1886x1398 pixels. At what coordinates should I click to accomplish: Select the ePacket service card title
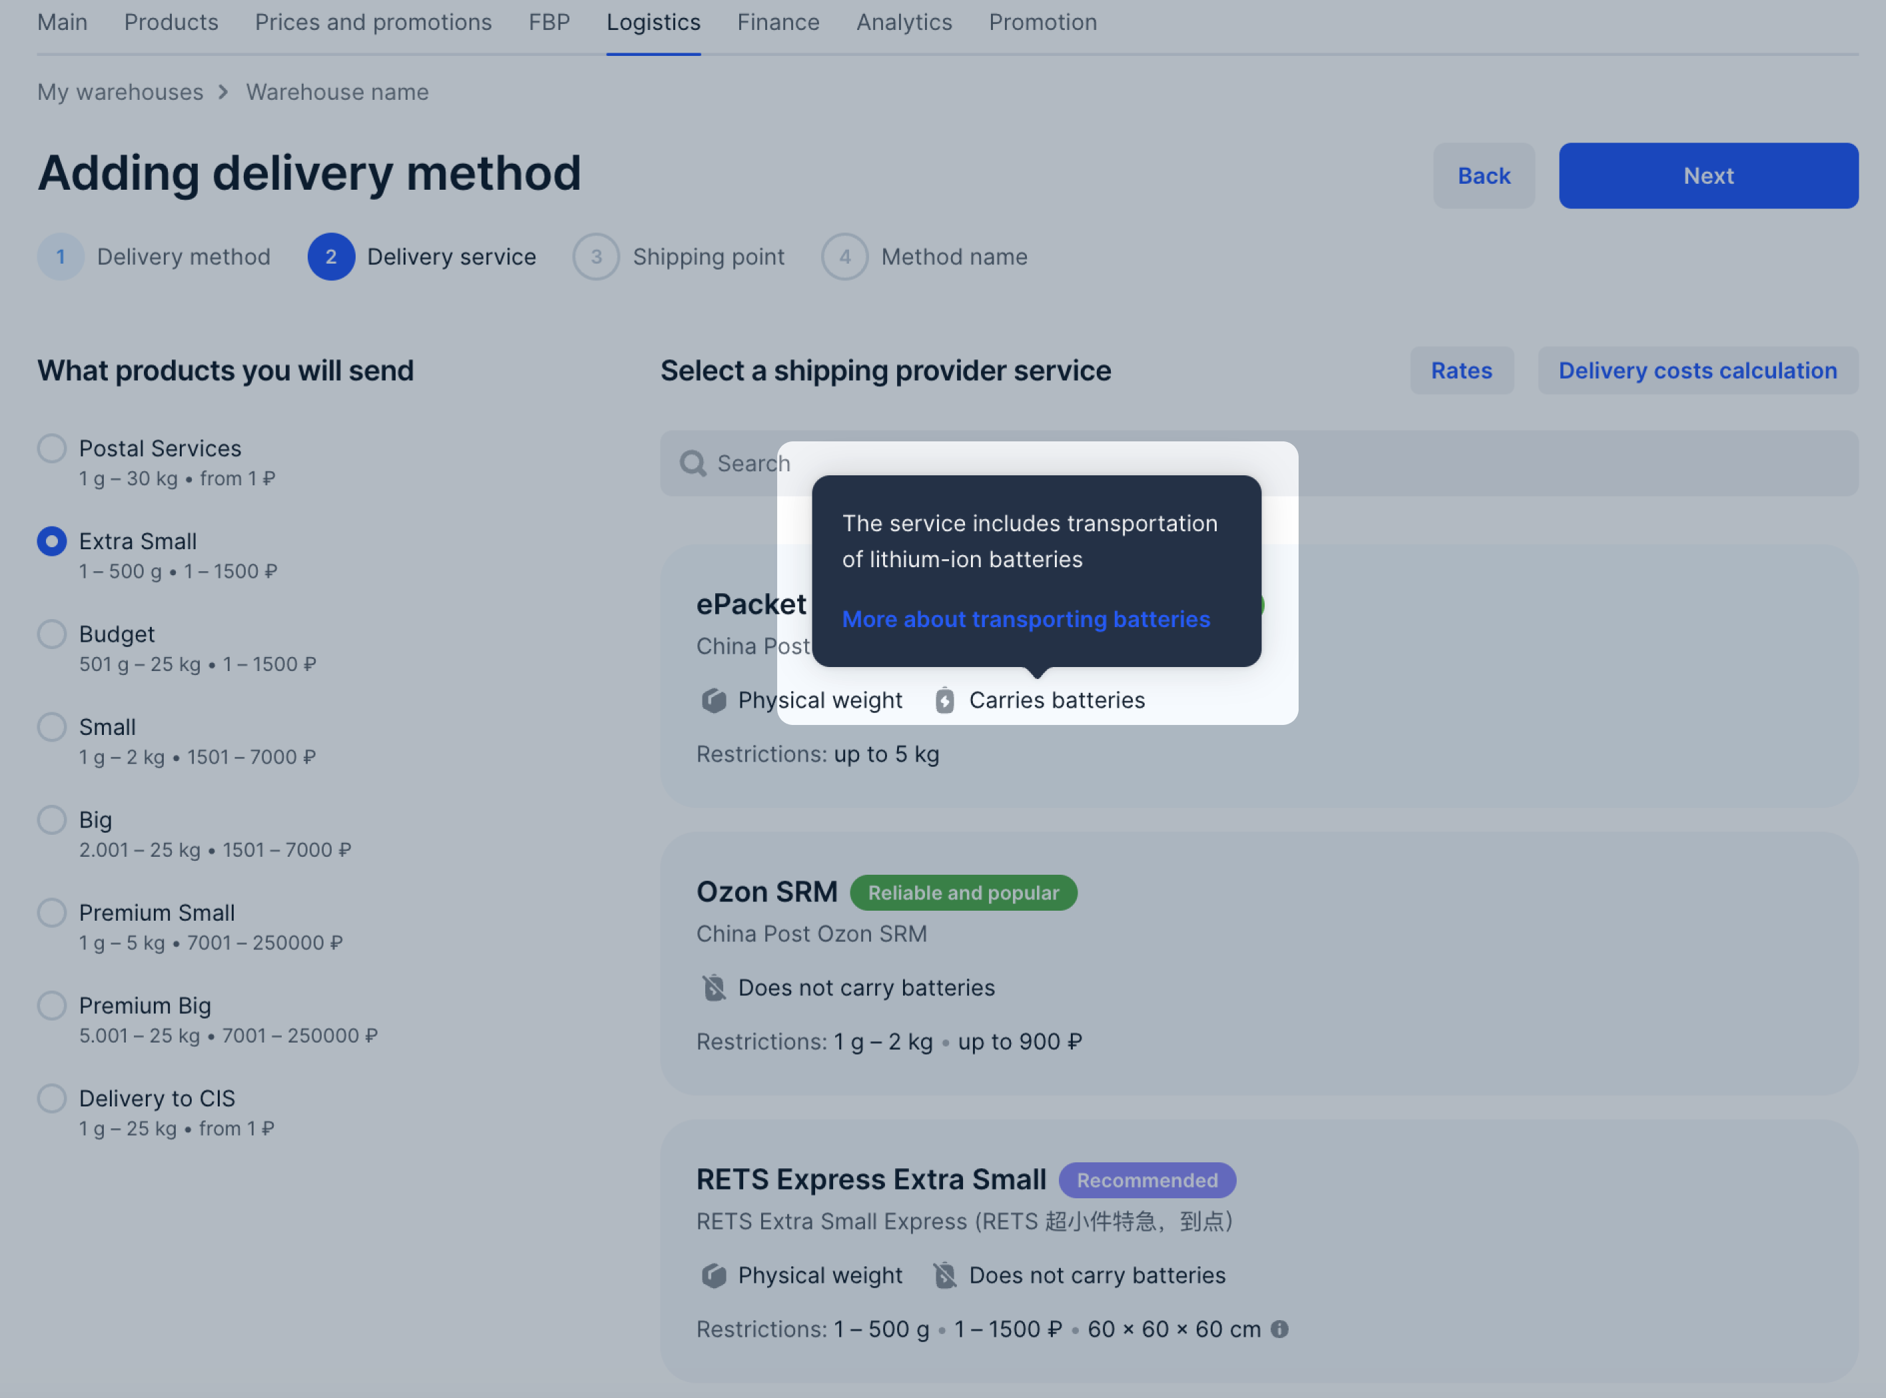751,604
